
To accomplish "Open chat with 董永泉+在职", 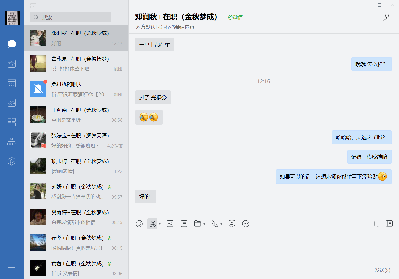I will point(76,64).
